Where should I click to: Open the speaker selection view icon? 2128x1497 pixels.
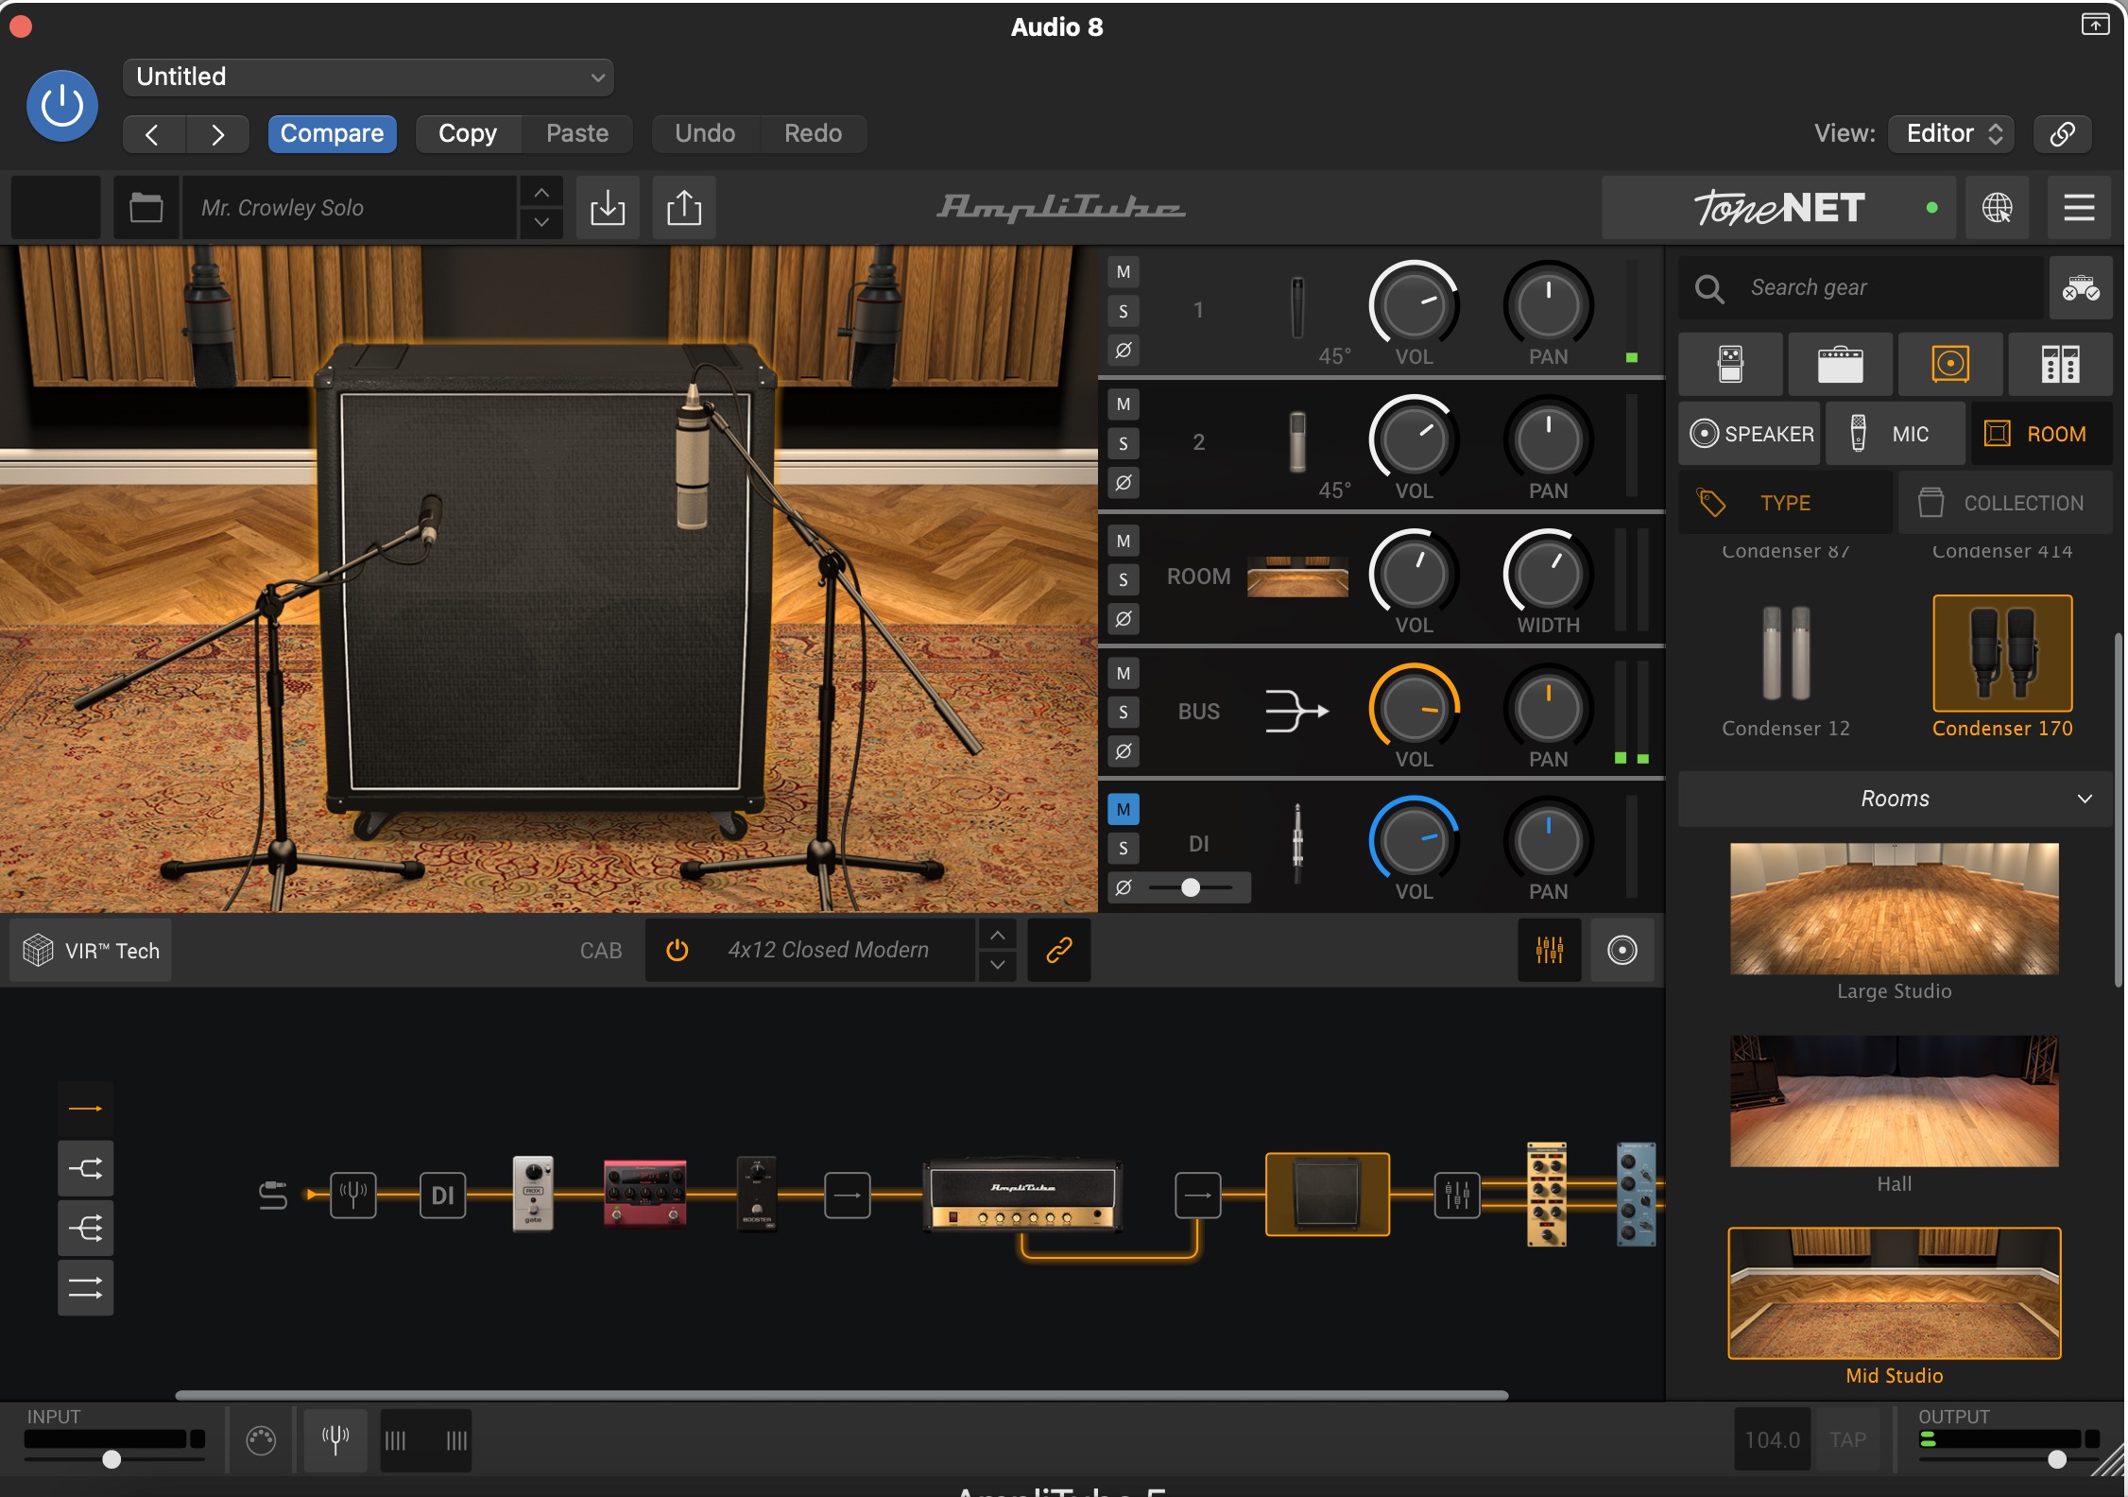pos(1622,950)
